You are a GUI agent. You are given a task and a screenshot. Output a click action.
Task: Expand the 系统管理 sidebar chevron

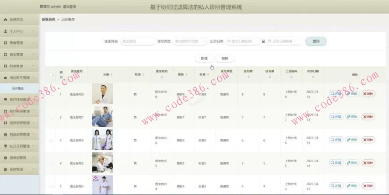coord(33,169)
